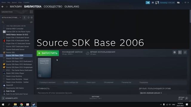Open Поддержка link
The height and width of the screenshot is (107, 191).
pyautogui.click(x=144, y=82)
